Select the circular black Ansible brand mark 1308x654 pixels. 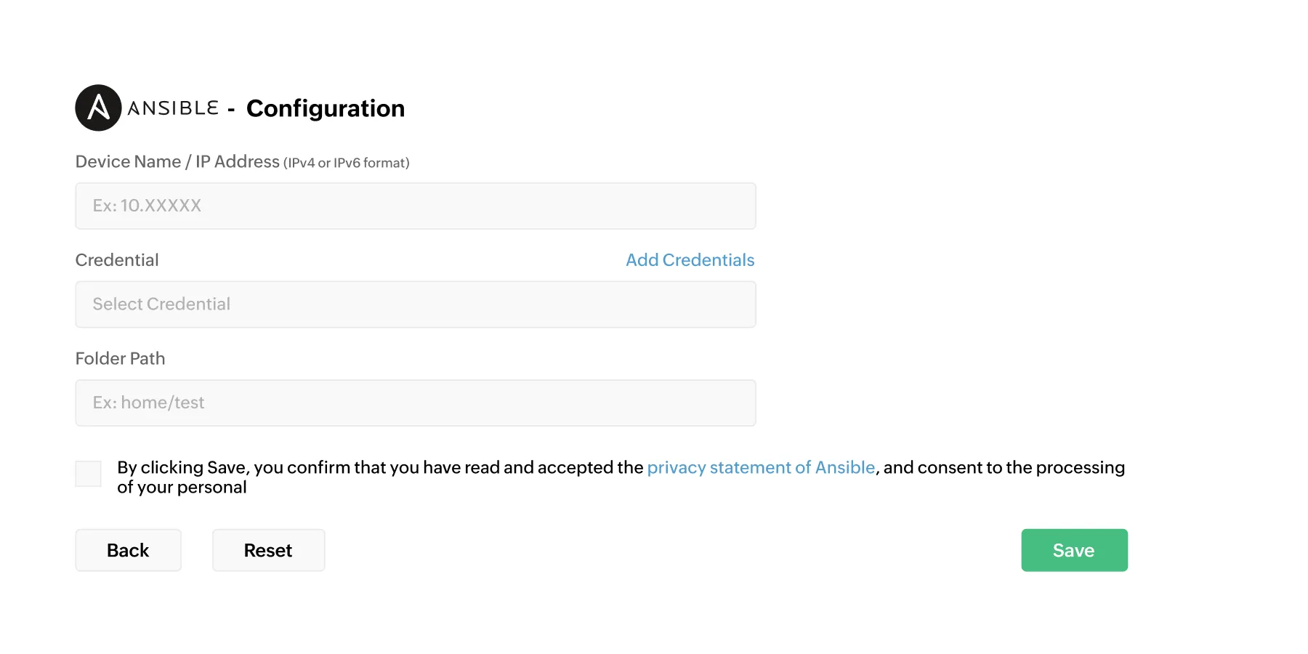click(x=97, y=107)
